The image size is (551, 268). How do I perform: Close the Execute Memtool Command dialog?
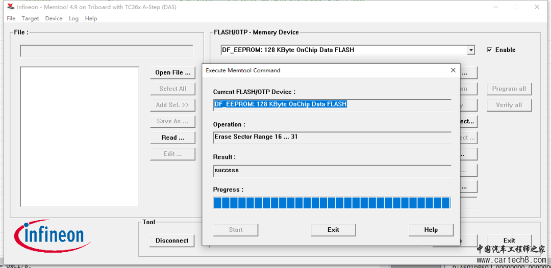click(x=453, y=70)
